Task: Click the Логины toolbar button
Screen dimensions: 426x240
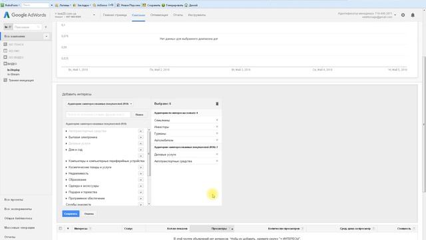Action: (63, 5)
